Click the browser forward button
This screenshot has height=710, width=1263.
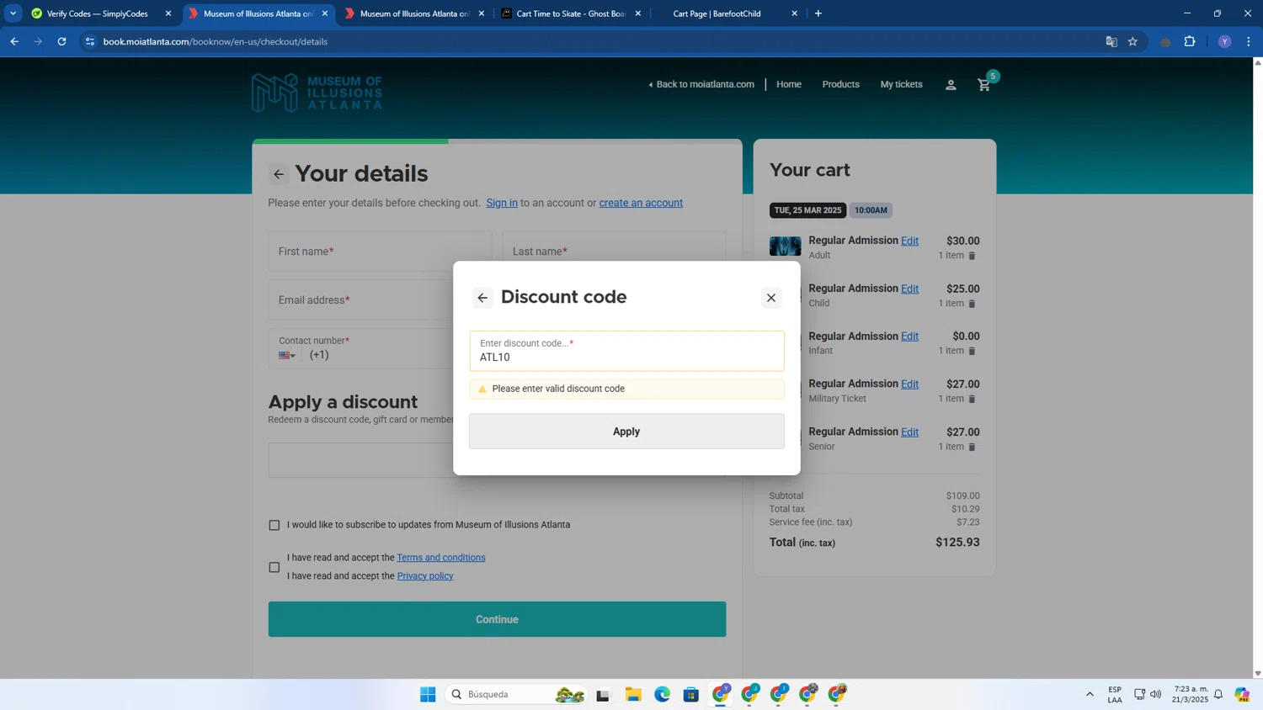pos(38,41)
